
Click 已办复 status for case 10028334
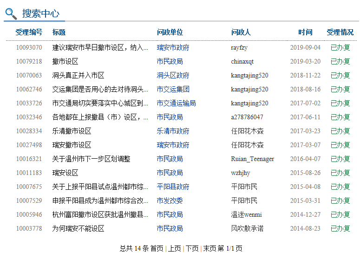(340, 131)
